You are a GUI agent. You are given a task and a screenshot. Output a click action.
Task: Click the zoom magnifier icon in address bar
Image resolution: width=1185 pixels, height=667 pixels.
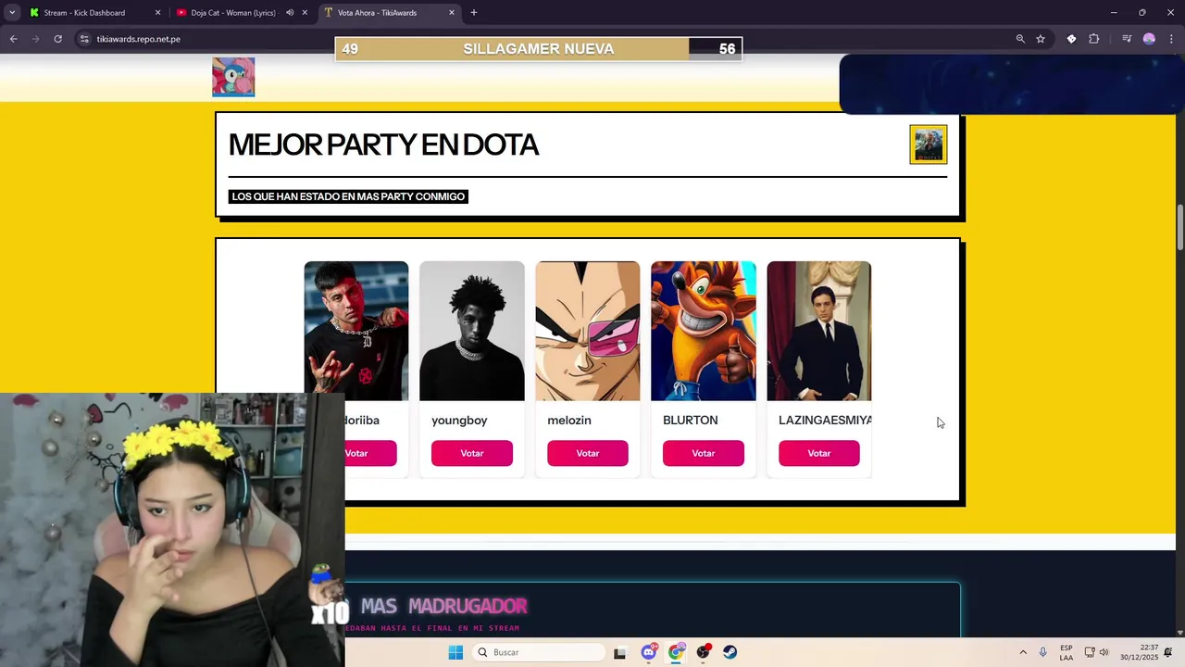point(1020,39)
